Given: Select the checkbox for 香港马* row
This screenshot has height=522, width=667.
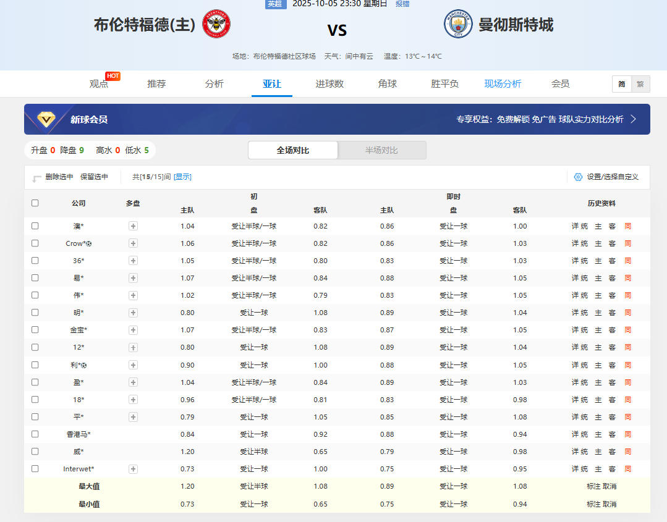Looking at the screenshot, I should [35, 434].
